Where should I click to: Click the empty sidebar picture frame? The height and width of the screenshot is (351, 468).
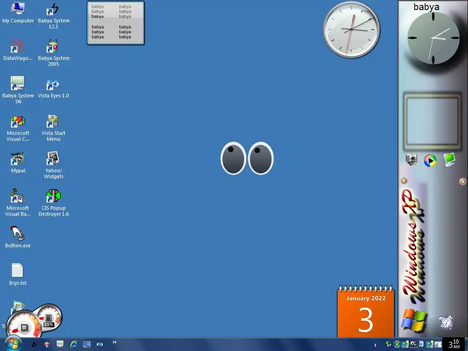click(x=432, y=121)
